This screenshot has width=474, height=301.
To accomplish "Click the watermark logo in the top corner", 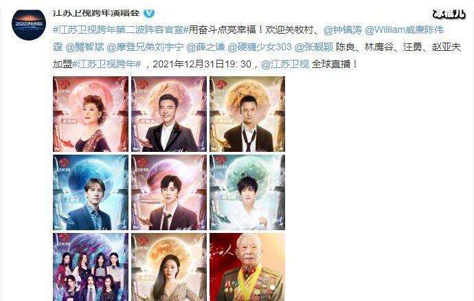I will [x=449, y=14].
